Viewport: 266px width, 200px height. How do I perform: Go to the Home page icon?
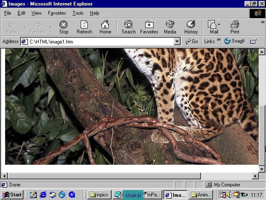click(x=105, y=27)
